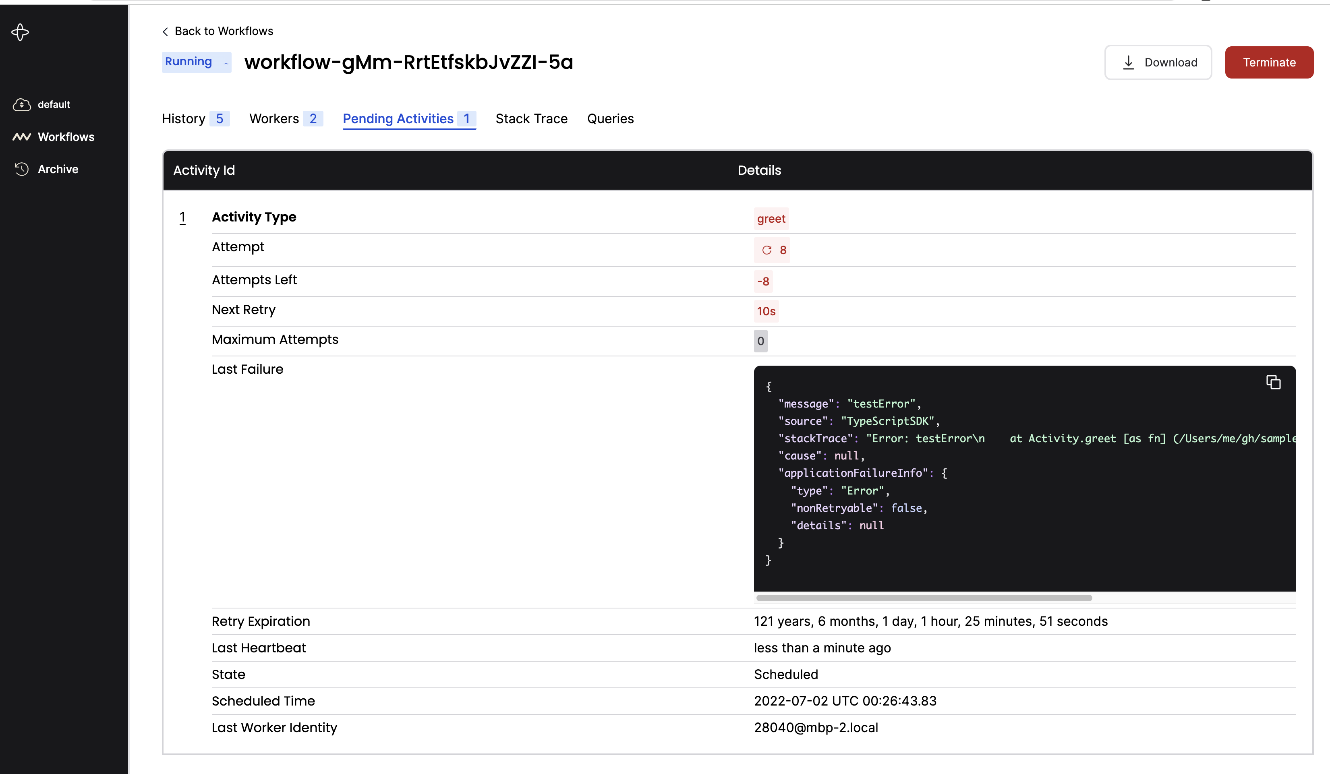Screen dimensions: 1330x774
Task: Click the back chevron near Back to Workflows
Action: tap(165, 31)
